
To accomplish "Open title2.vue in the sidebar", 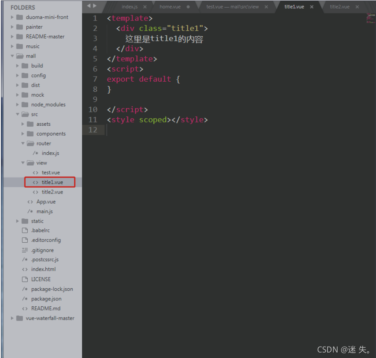I will (x=52, y=192).
